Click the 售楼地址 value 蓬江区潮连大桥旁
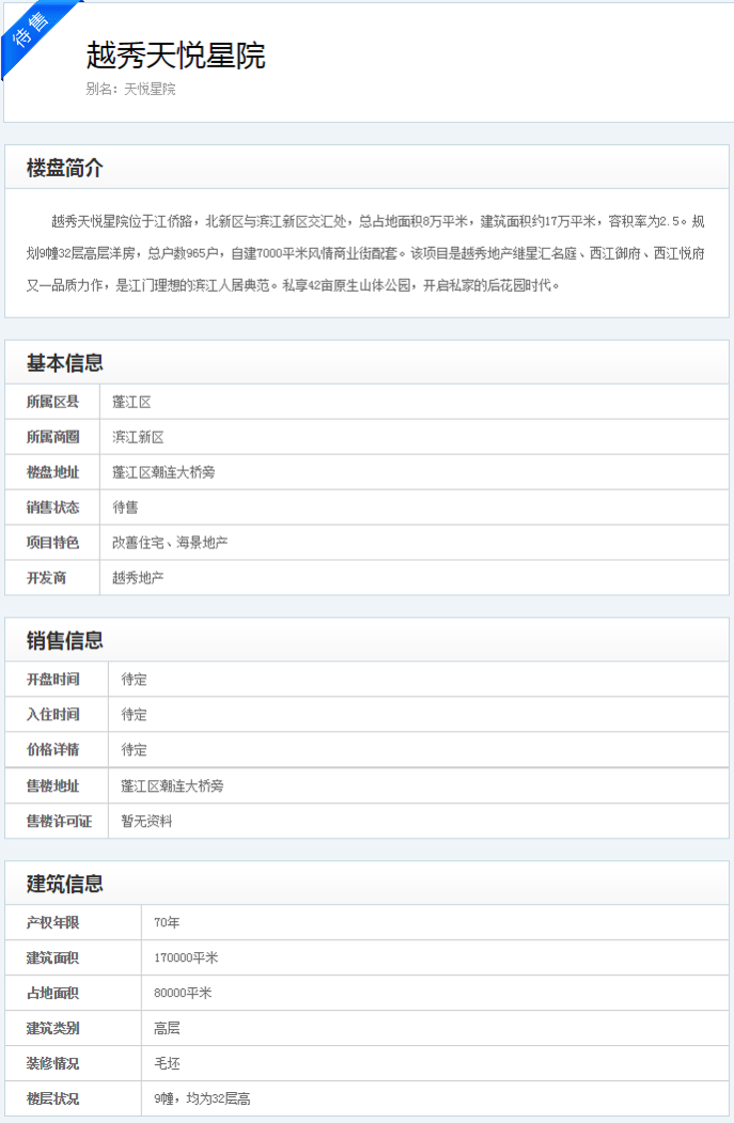Viewport: 734px width, 1123px height. coord(172,785)
